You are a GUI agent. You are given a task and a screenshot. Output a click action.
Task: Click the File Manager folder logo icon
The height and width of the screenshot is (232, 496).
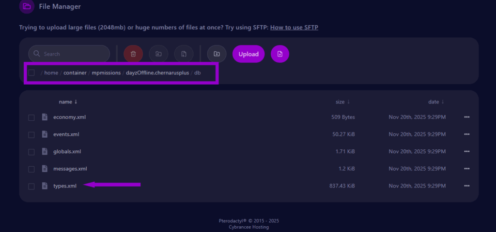point(27,7)
